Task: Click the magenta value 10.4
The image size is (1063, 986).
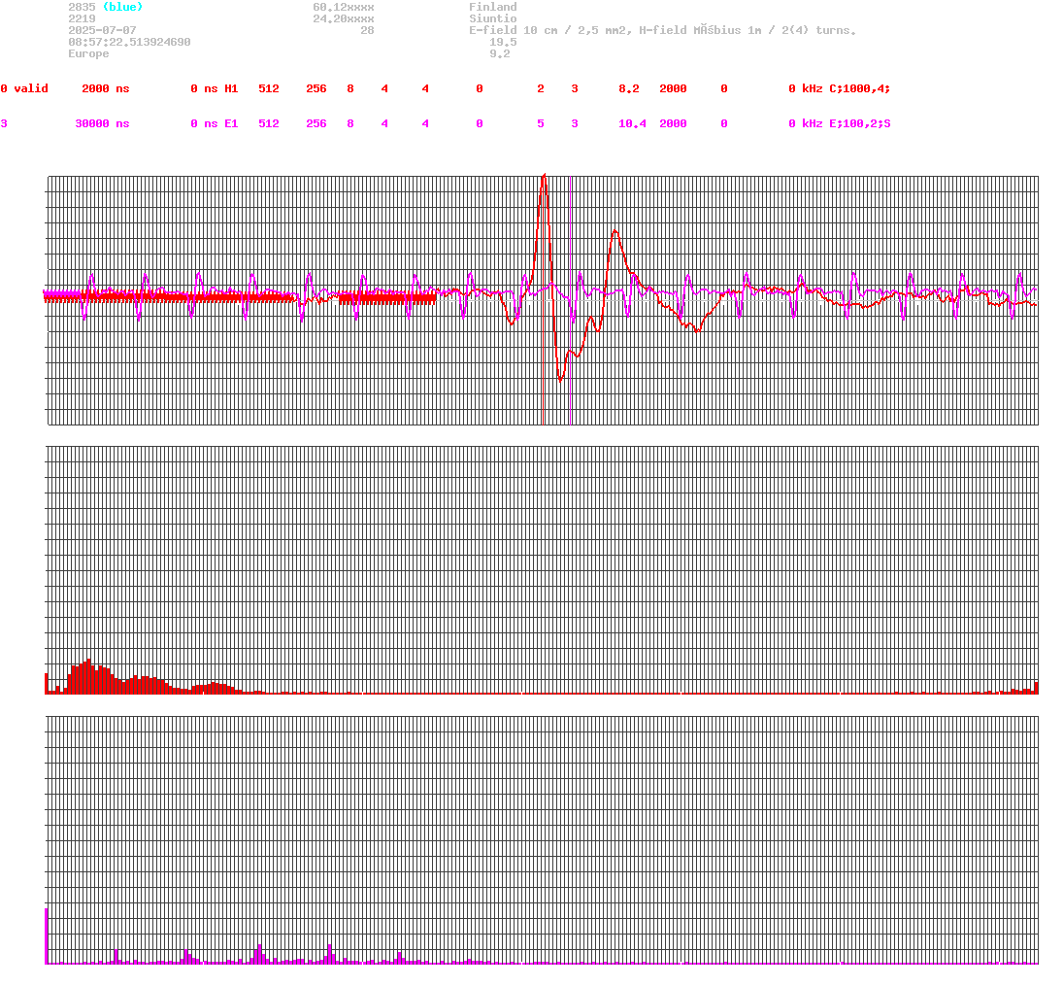Action: pyautogui.click(x=632, y=124)
